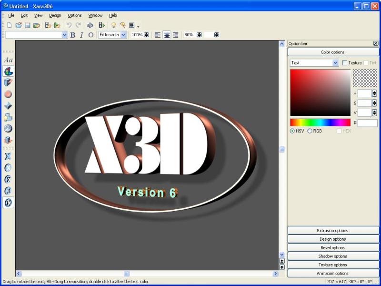This screenshot has width=381, height=286.
Task: Expand the Animation options panel
Action: coord(333,273)
